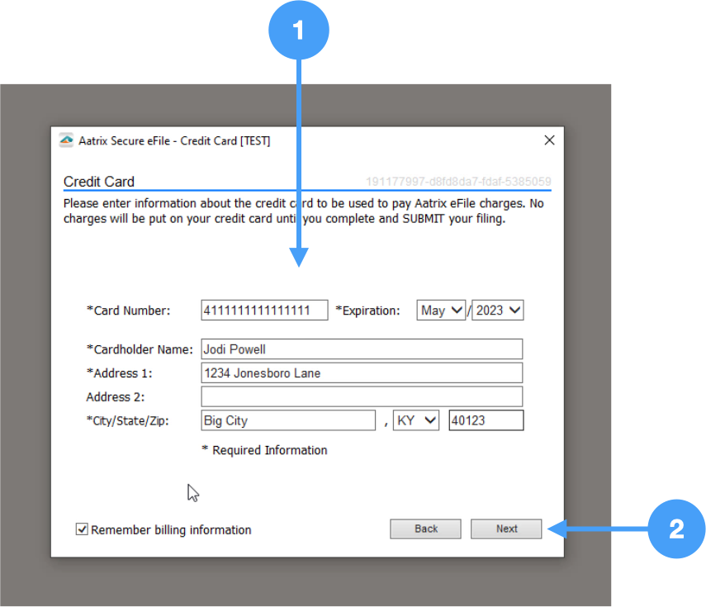Click the blue callout marker numbered 2
This screenshot has width=706, height=607.
[676, 529]
